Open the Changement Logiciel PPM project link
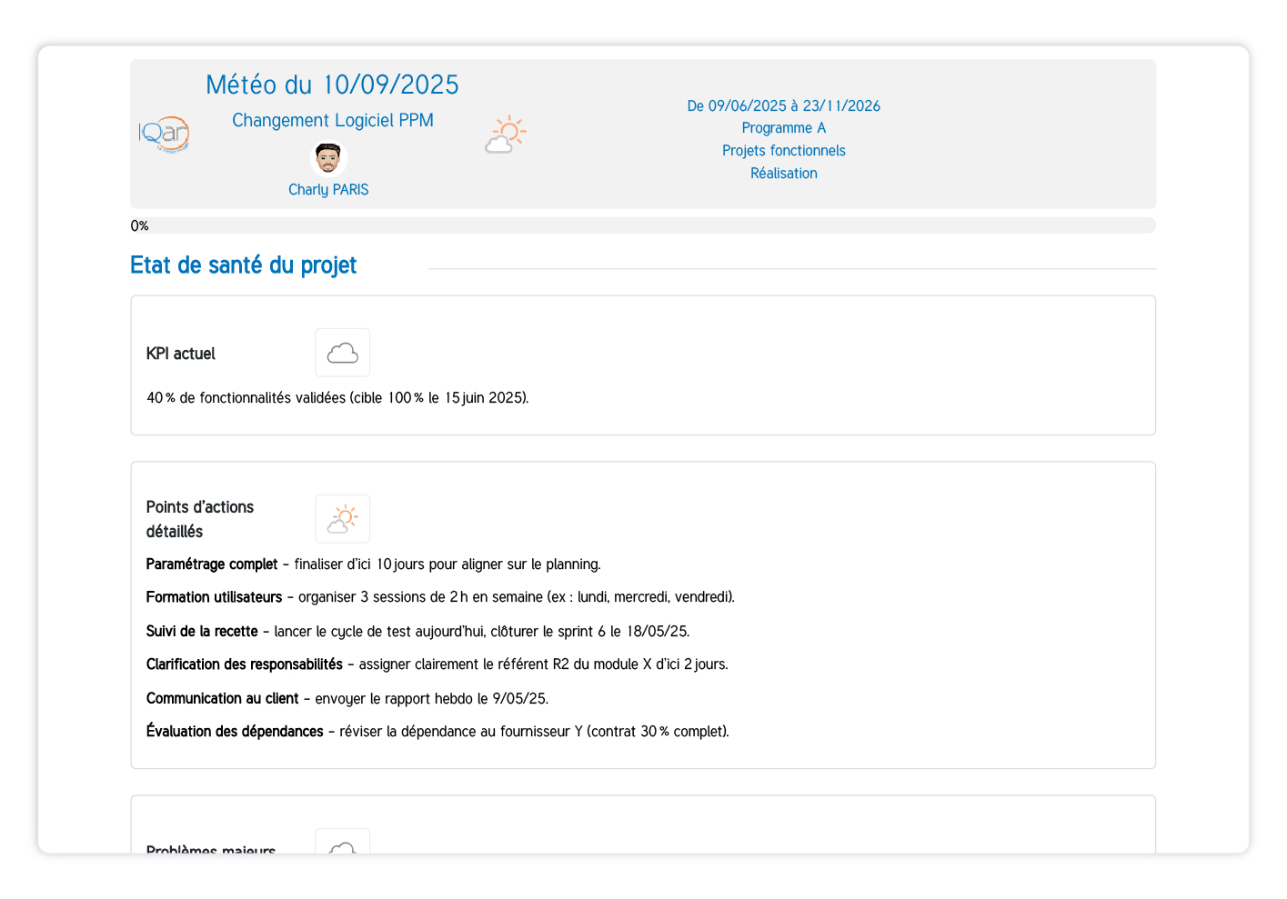Image resolution: width=1287 pixels, height=899 pixels. point(332,119)
